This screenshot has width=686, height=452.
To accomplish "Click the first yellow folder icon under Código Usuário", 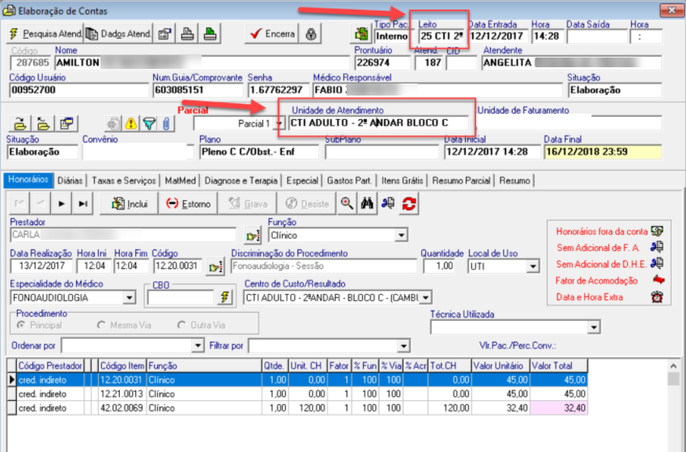I will pyautogui.click(x=19, y=124).
